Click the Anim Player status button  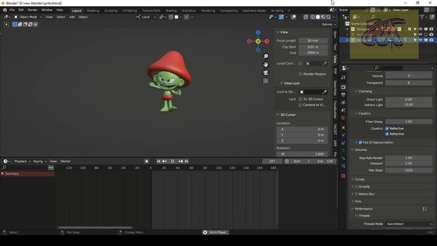tap(216, 232)
